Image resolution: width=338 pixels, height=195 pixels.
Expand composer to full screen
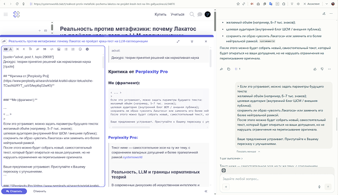[x=178, y=42]
